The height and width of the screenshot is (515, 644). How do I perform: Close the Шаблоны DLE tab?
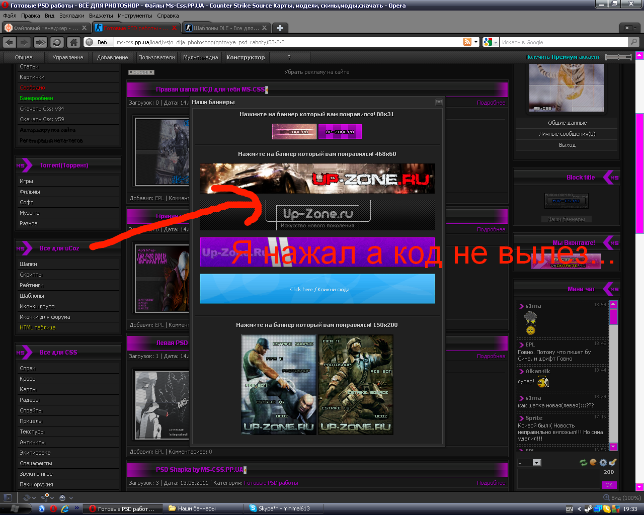point(264,28)
